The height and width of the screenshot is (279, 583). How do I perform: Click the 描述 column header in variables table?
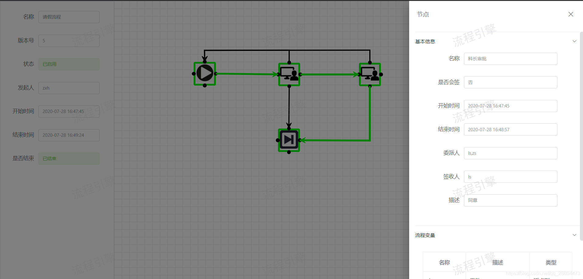click(498, 262)
